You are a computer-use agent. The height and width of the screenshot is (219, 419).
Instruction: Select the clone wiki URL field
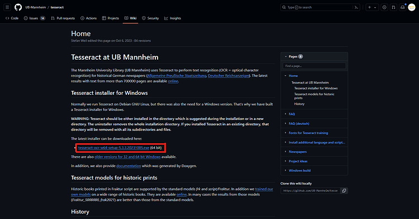coord(311,191)
